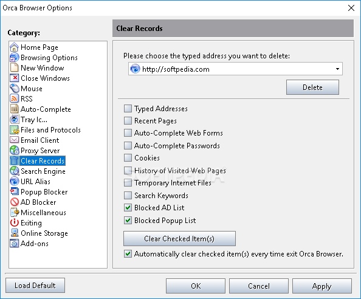This screenshot has width=361, height=299.
Task: Check the Recent Pages checkbox
Action: click(x=128, y=120)
